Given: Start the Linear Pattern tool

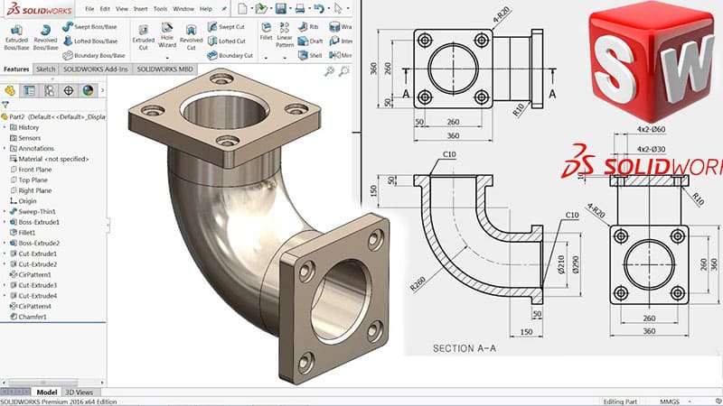Looking at the screenshot, I should [285, 35].
